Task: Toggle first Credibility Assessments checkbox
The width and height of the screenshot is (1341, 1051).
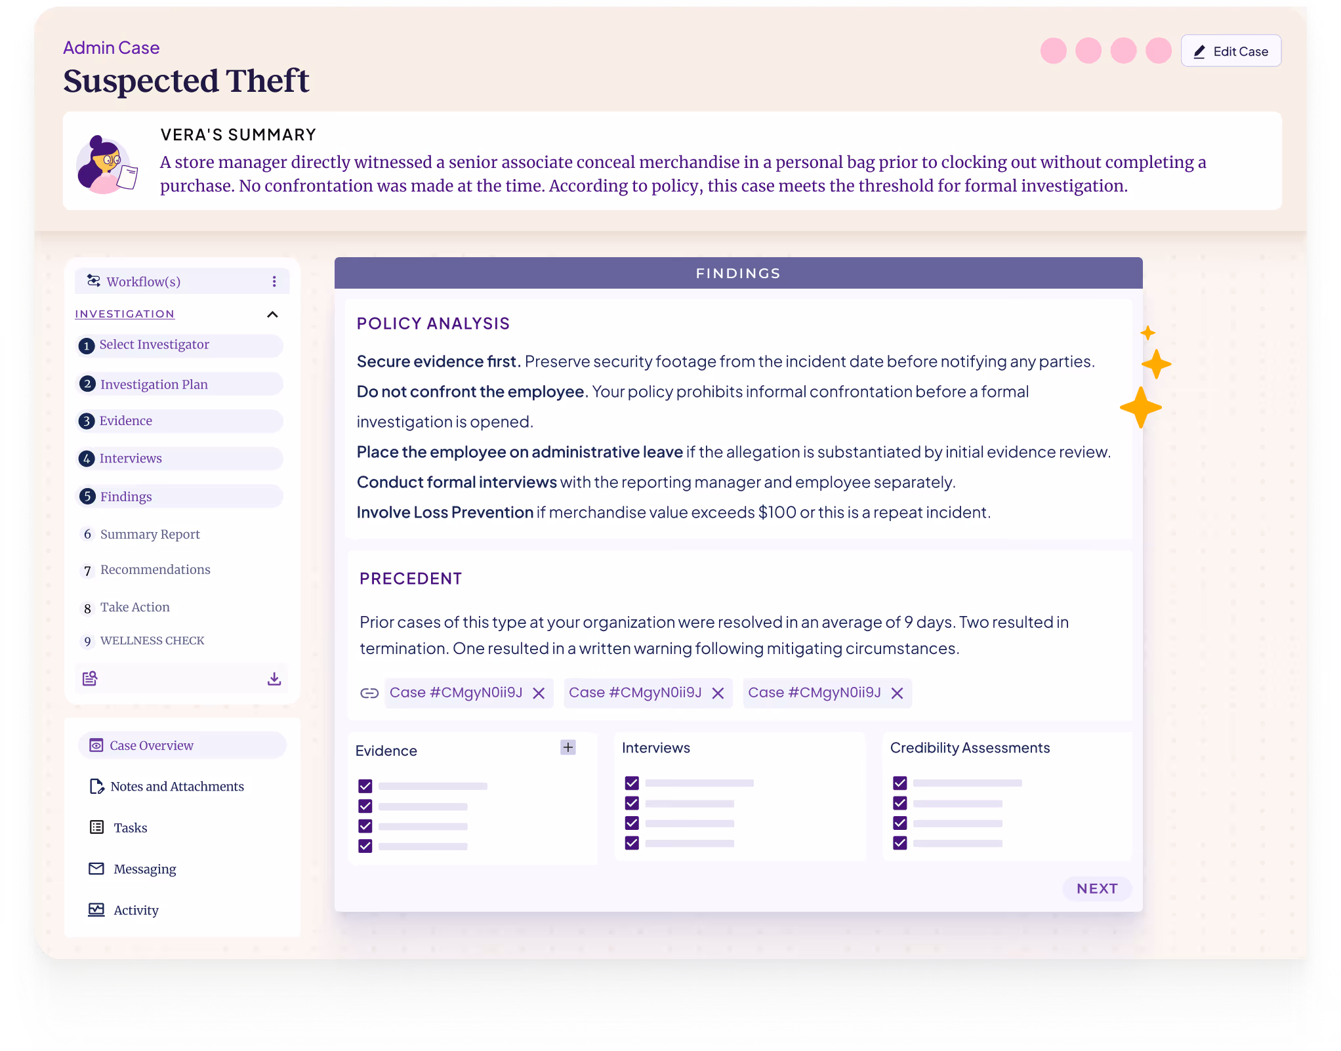Action: point(900,783)
